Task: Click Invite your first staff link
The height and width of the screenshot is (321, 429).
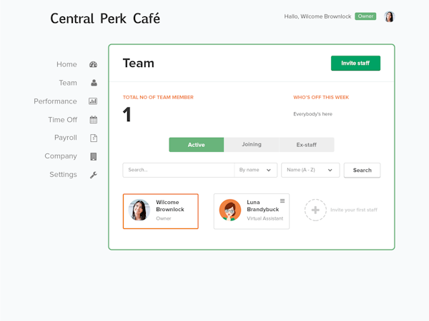Action: [x=354, y=210]
